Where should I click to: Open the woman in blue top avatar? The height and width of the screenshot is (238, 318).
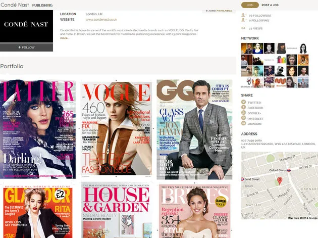[257, 49]
